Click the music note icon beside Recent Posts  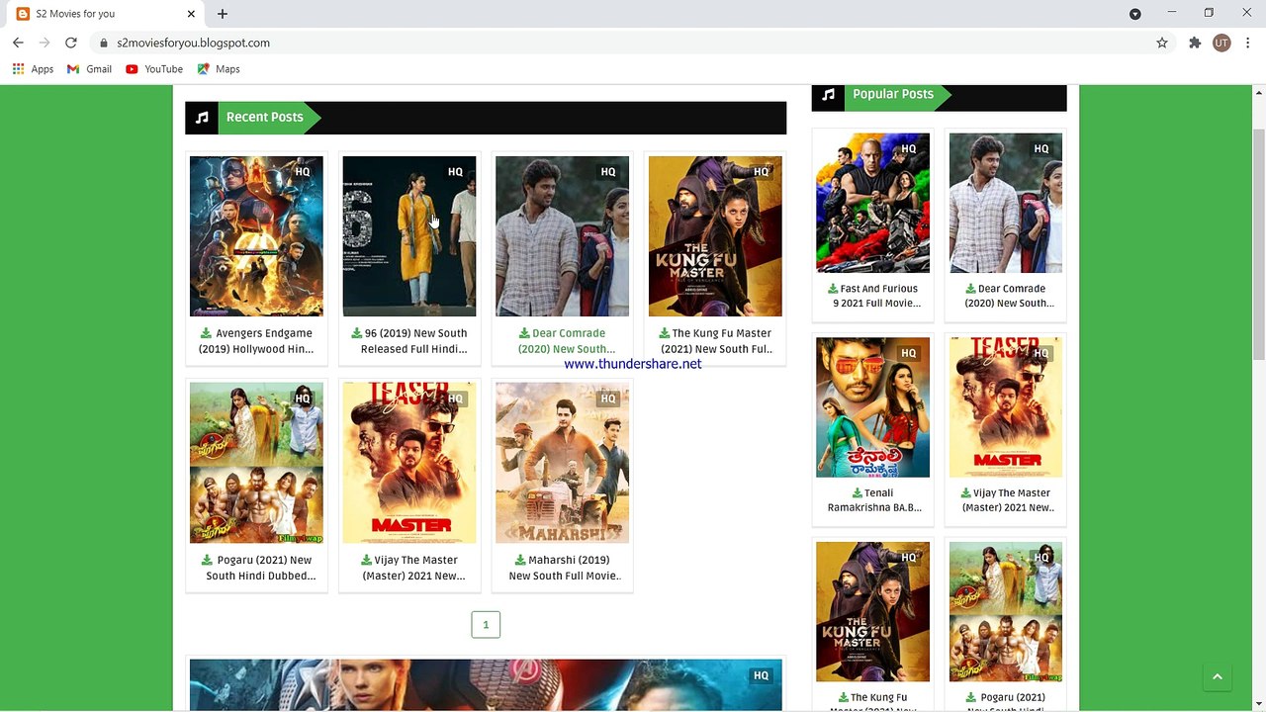tap(202, 118)
